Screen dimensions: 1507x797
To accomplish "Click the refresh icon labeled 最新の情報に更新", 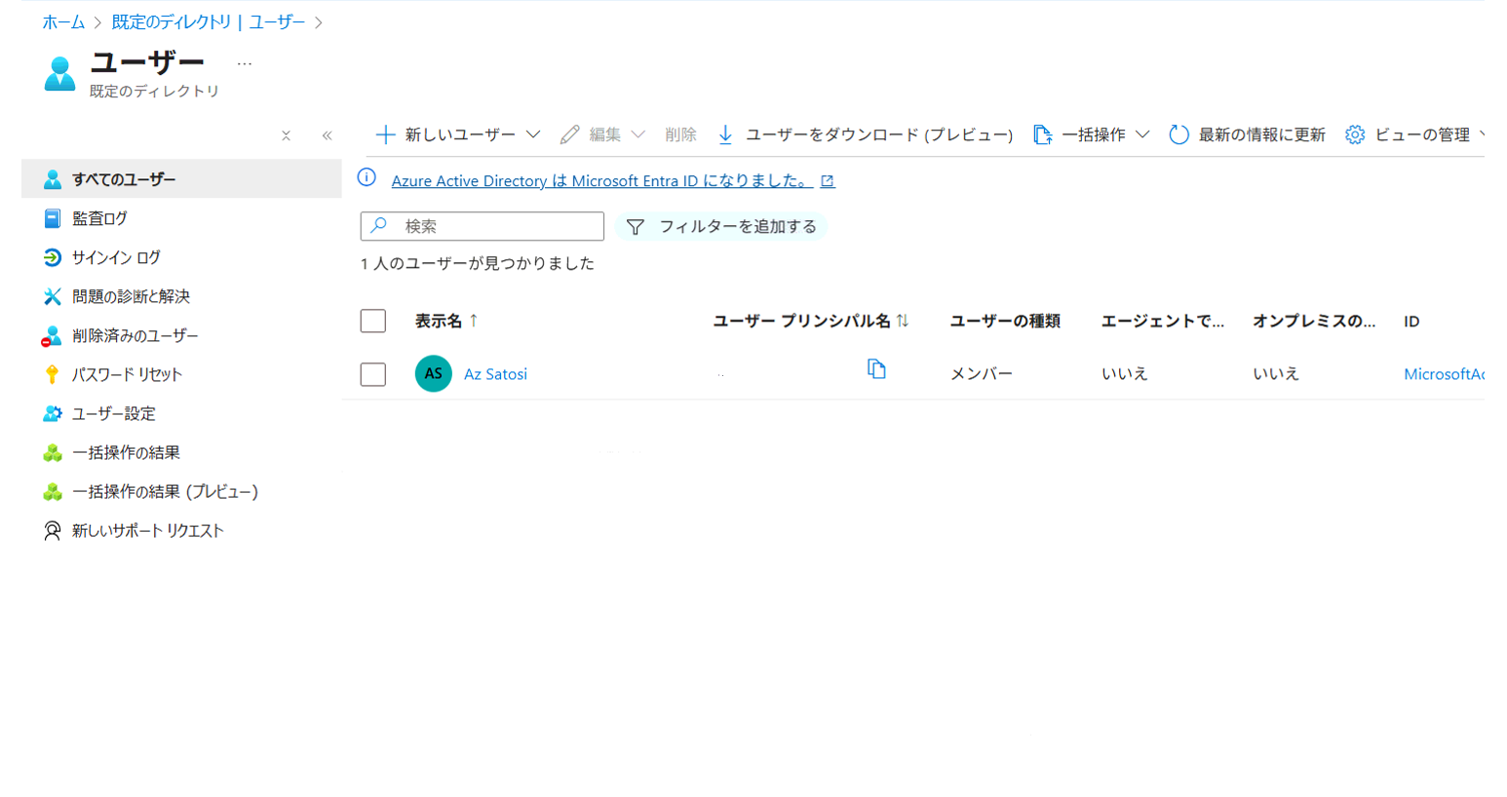I will click(x=1179, y=134).
